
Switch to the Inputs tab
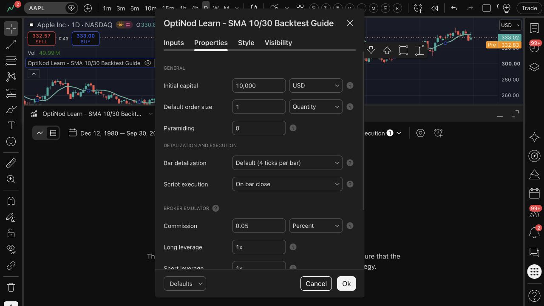[174, 42]
